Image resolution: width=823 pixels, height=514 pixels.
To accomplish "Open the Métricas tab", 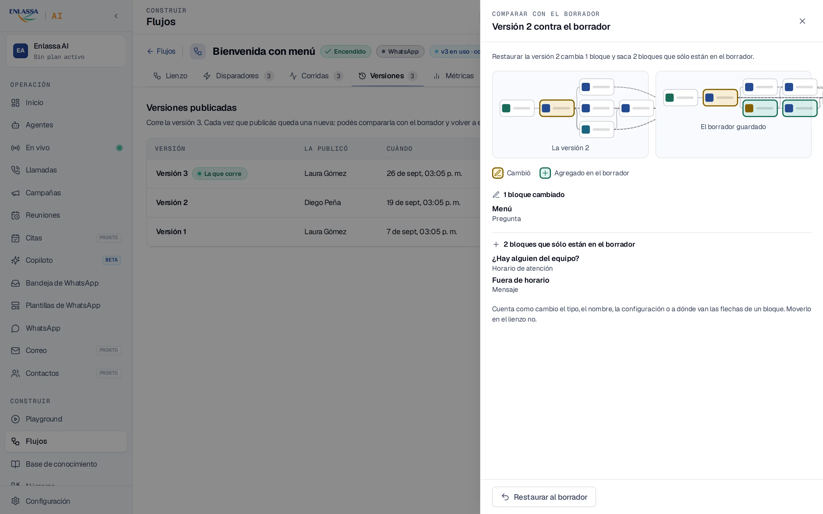I will click(x=453, y=76).
